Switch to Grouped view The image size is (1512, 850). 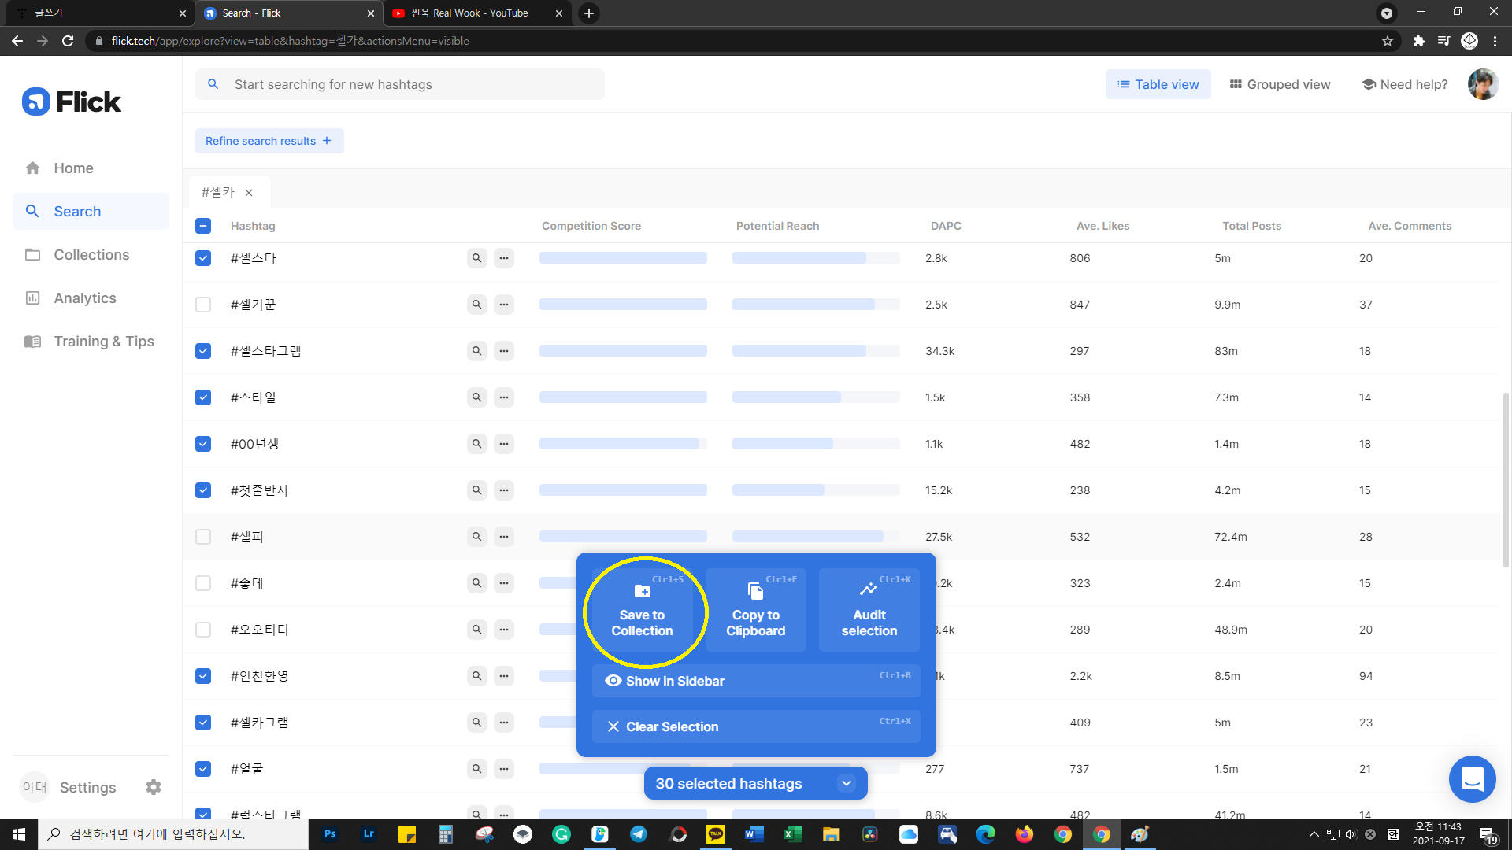(1280, 84)
